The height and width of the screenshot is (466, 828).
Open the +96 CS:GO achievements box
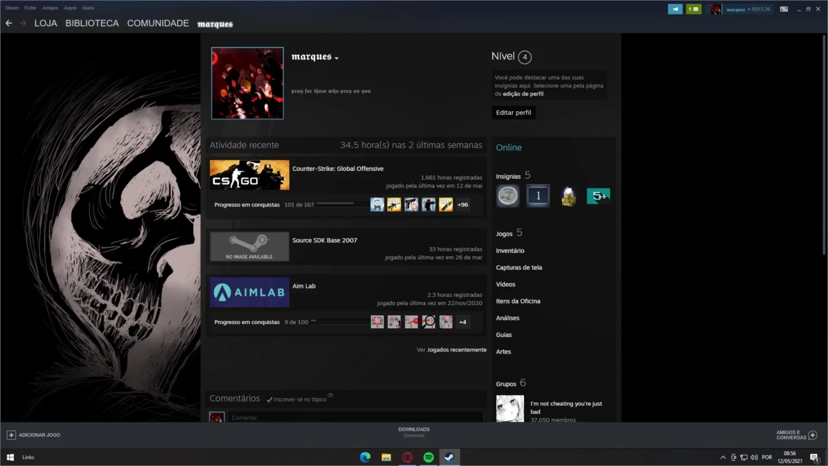pos(463,205)
